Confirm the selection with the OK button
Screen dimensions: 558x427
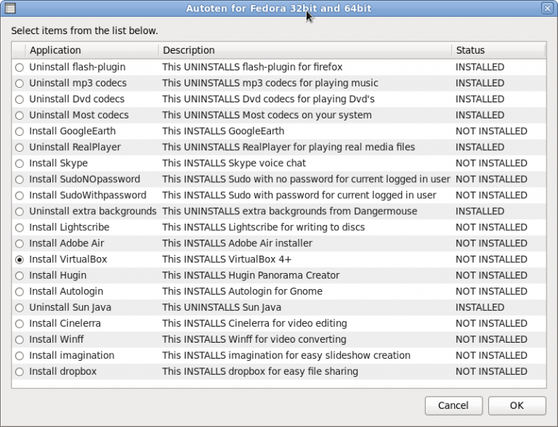(517, 406)
